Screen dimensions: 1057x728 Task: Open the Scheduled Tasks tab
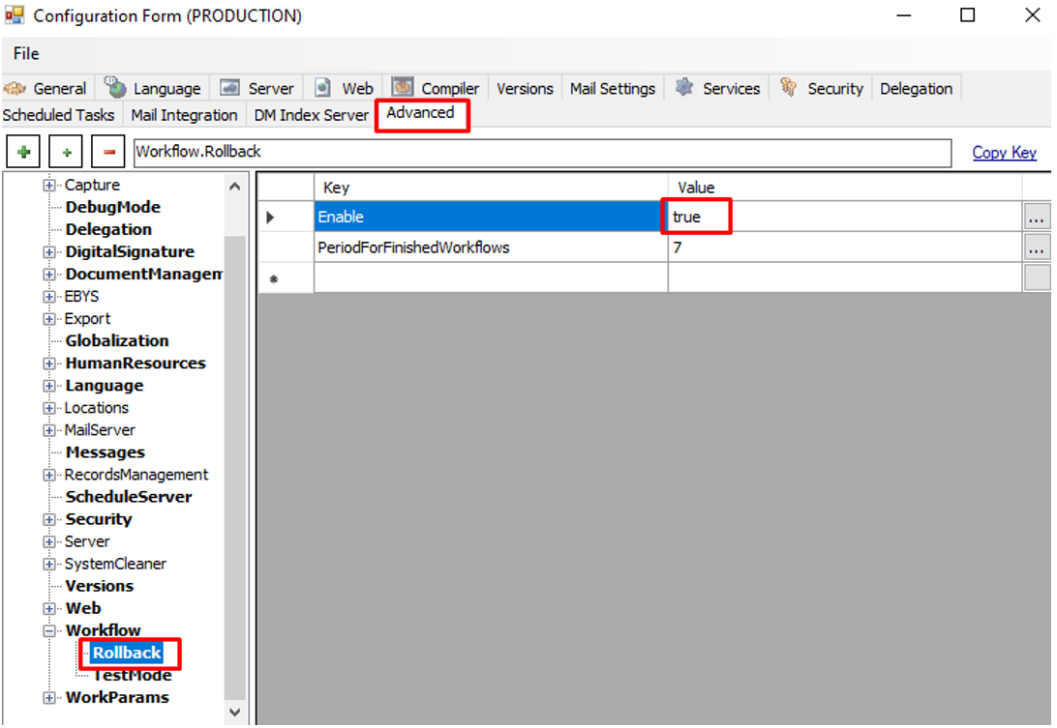tap(59, 115)
